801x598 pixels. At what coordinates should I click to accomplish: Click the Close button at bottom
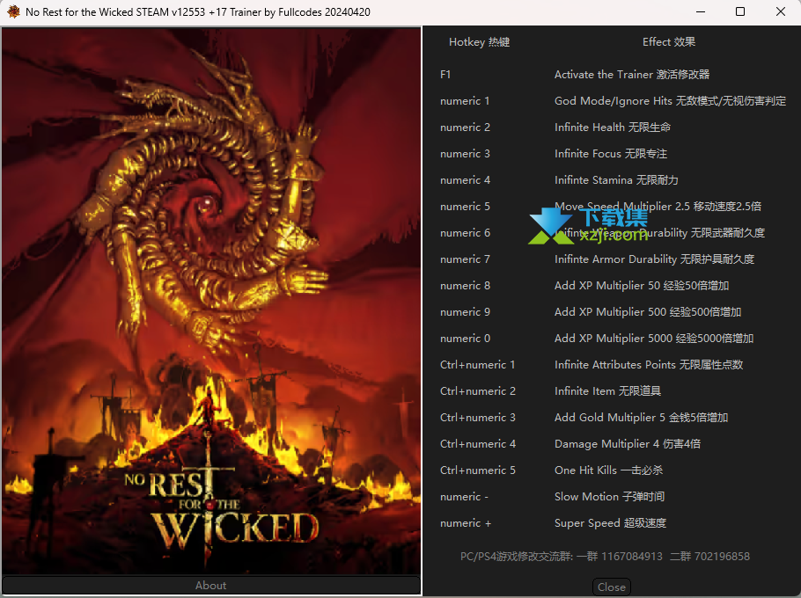pyautogui.click(x=612, y=587)
